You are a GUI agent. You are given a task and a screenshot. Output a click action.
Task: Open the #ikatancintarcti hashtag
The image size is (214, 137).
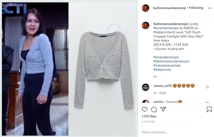click(x=164, y=32)
